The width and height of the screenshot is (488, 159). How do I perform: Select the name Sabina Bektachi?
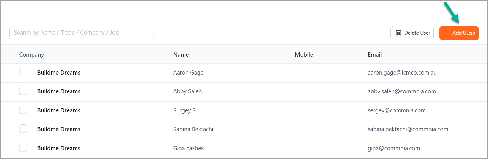193,129
